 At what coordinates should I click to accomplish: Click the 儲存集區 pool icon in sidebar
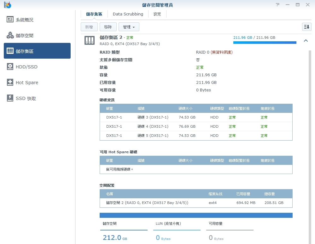tap(10, 51)
